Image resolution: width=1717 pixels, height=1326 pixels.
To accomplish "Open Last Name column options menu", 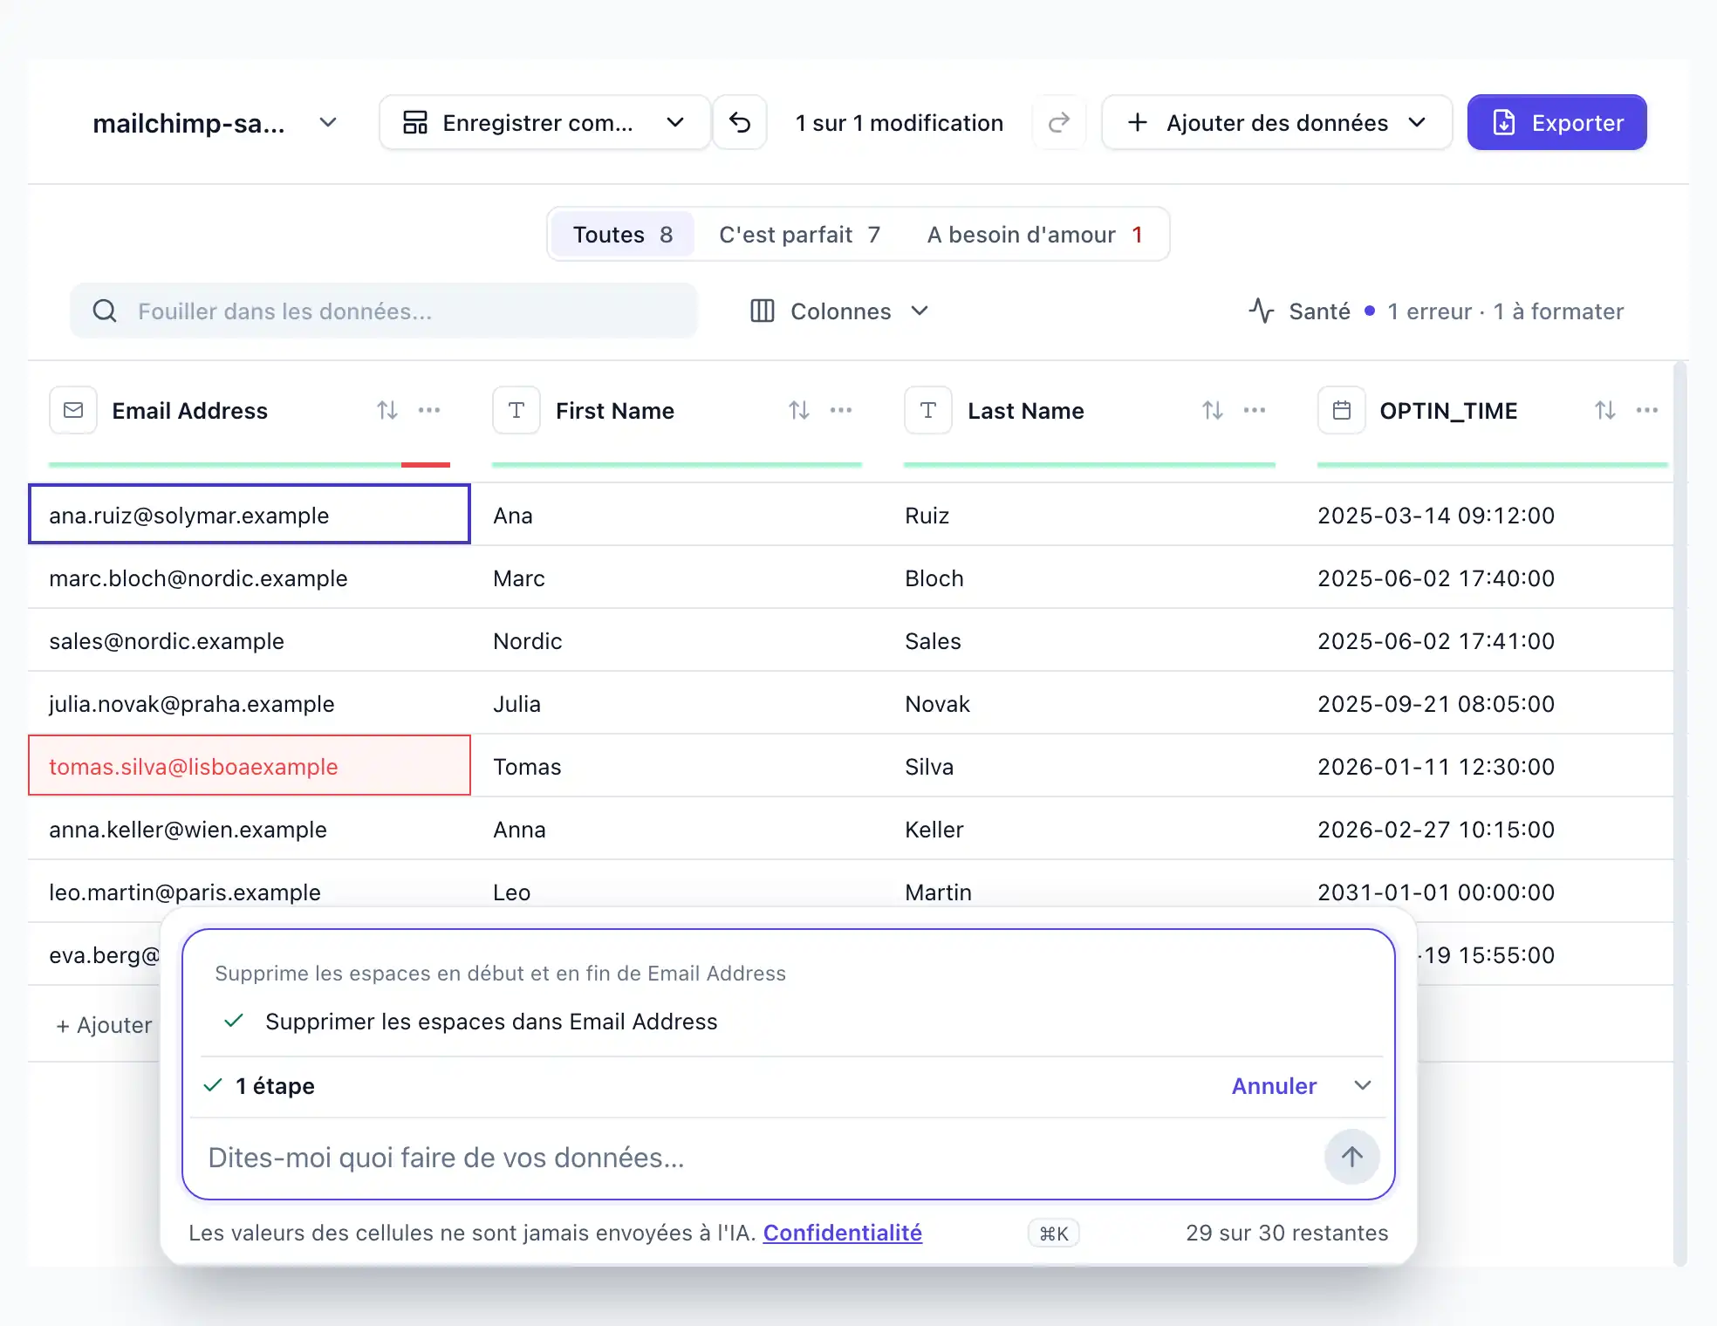I will pyautogui.click(x=1255, y=410).
